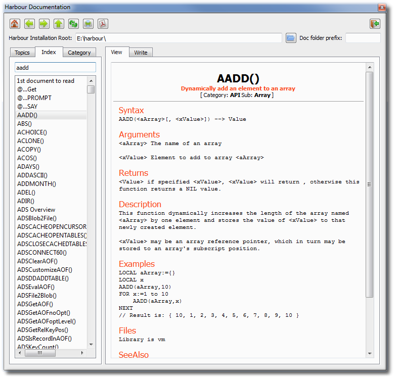
Task: Click the Home toolbar icon
Action: (15, 24)
